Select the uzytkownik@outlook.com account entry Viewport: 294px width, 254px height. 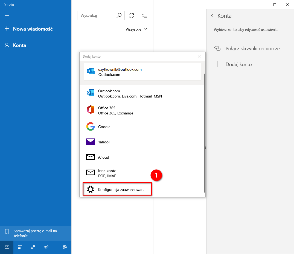(x=142, y=72)
